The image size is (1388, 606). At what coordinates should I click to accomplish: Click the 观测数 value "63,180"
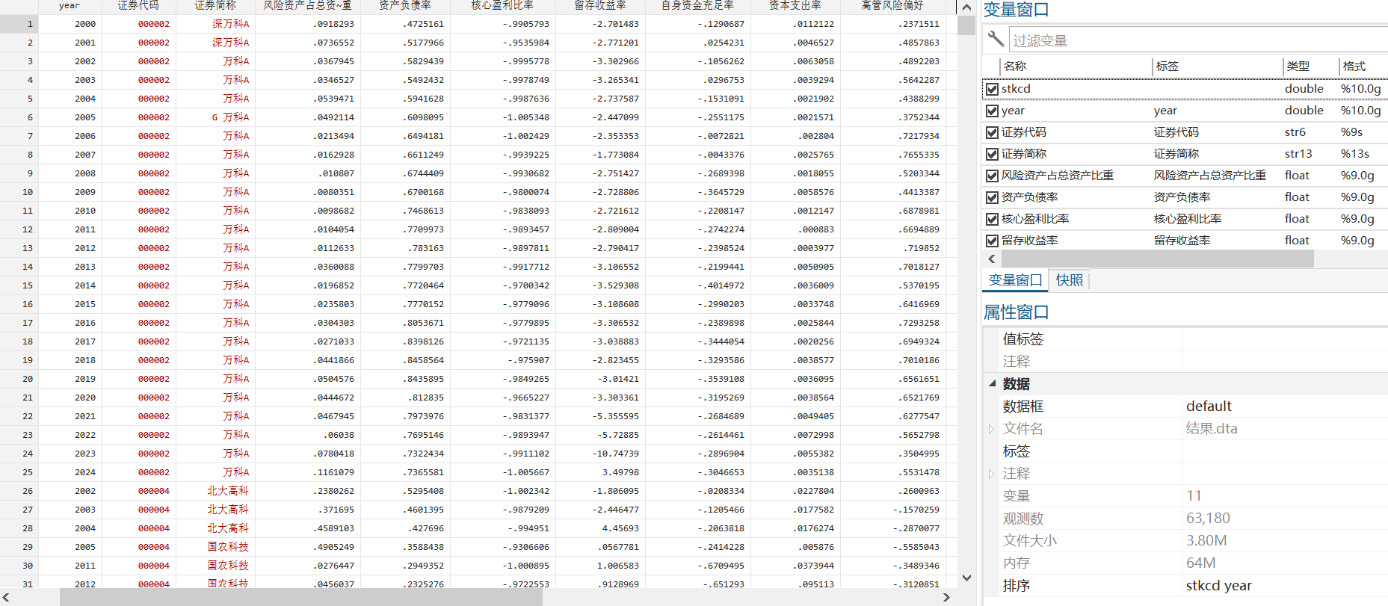click(x=1208, y=519)
